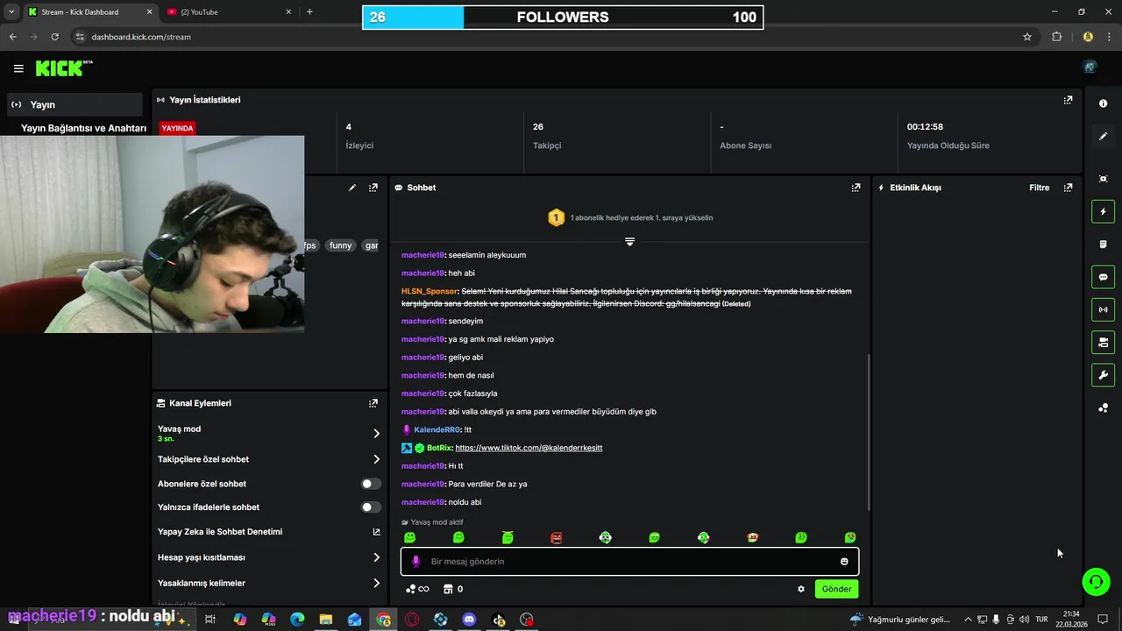Select the funny tag chip
This screenshot has width=1122, height=631.
click(340, 245)
